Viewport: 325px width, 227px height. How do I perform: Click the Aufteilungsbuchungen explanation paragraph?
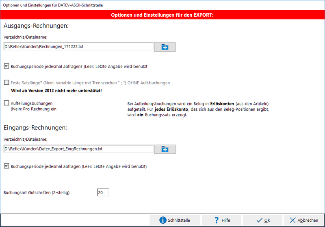click(198, 109)
